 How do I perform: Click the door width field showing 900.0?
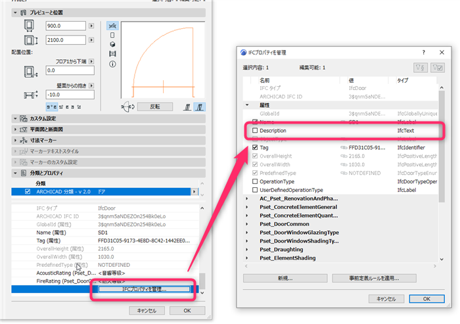(x=66, y=26)
